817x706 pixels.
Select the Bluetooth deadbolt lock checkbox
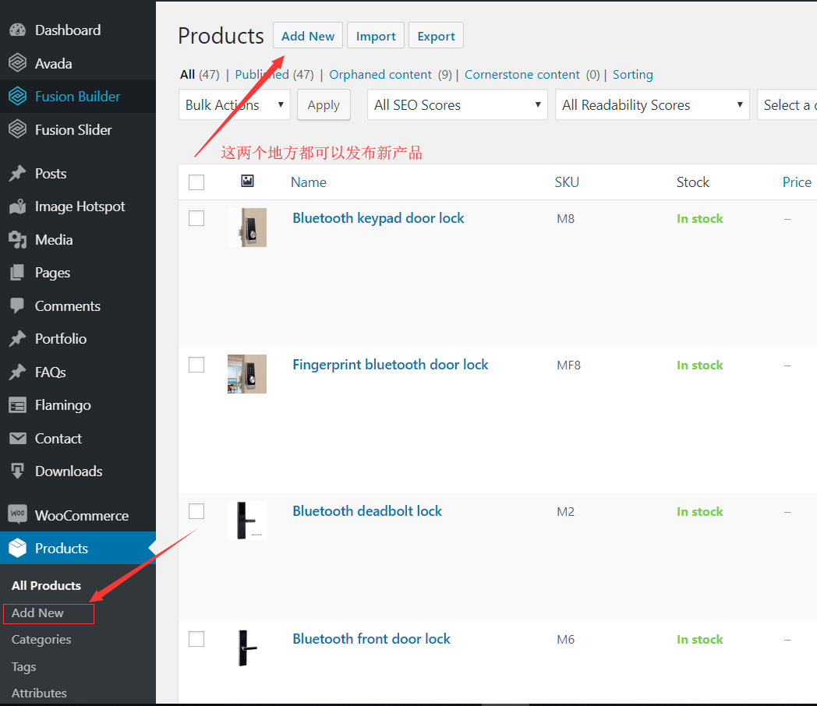click(x=196, y=511)
